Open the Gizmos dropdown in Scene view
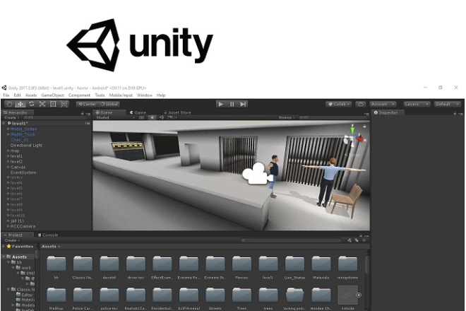466x311 pixels. 287,117
